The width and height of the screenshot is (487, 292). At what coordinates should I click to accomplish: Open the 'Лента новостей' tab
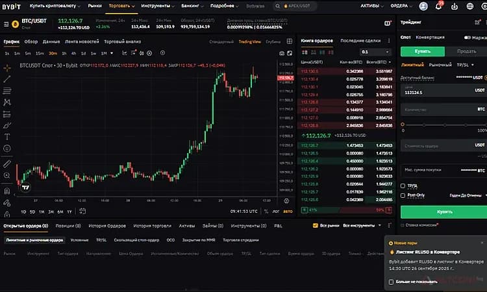pos(82,42)
